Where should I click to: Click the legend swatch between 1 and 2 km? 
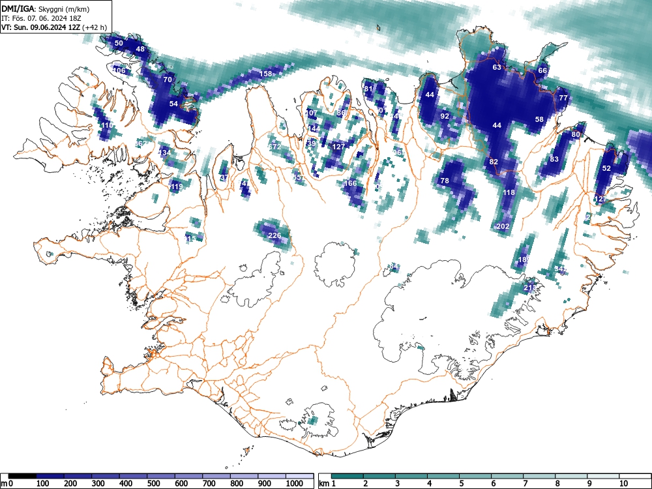(x=348, y=476)
